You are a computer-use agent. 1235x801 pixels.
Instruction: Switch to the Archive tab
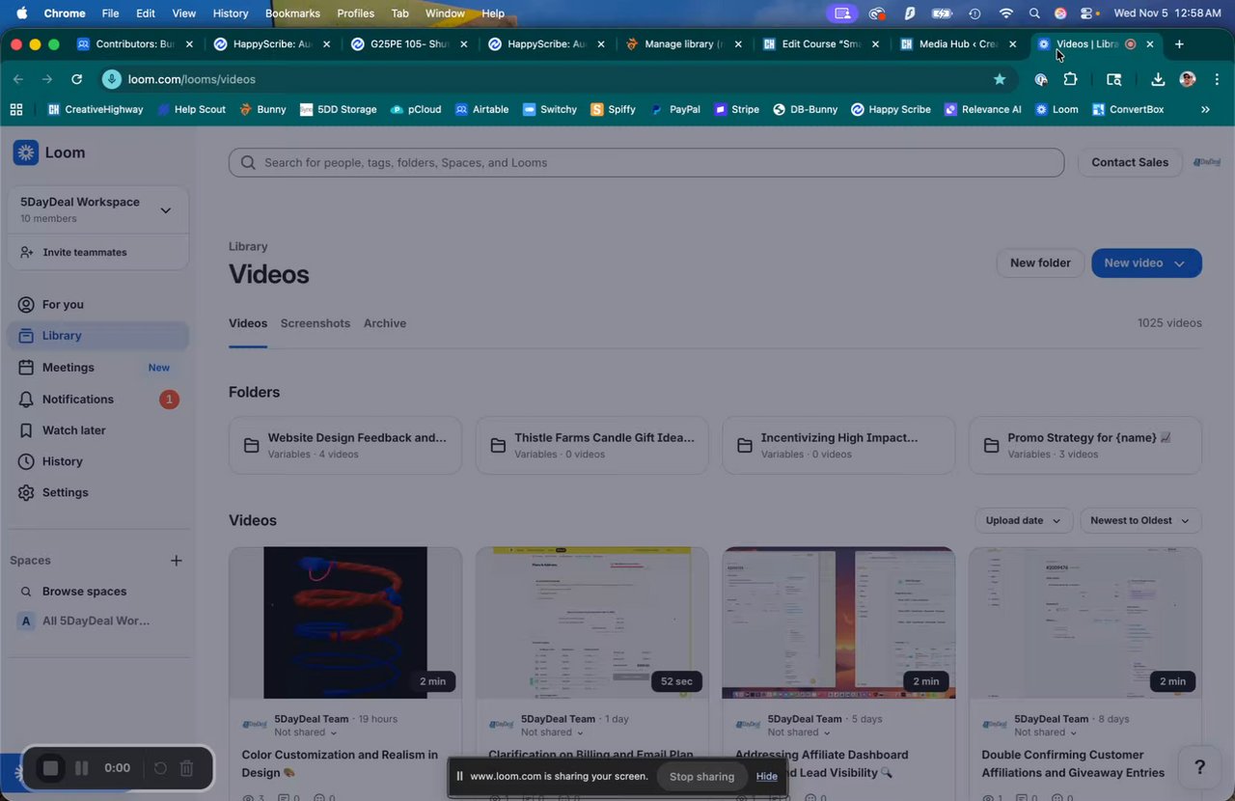pos(385,323)
